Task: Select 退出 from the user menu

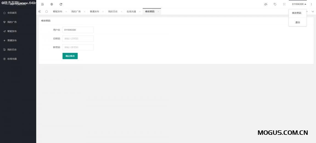Action: pyautogui.click(x=298, y=22)
